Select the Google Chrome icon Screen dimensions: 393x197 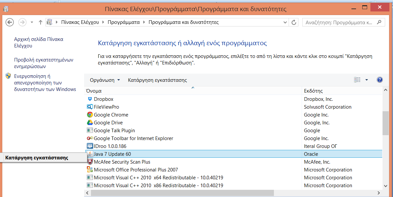[x=90, y=115]
